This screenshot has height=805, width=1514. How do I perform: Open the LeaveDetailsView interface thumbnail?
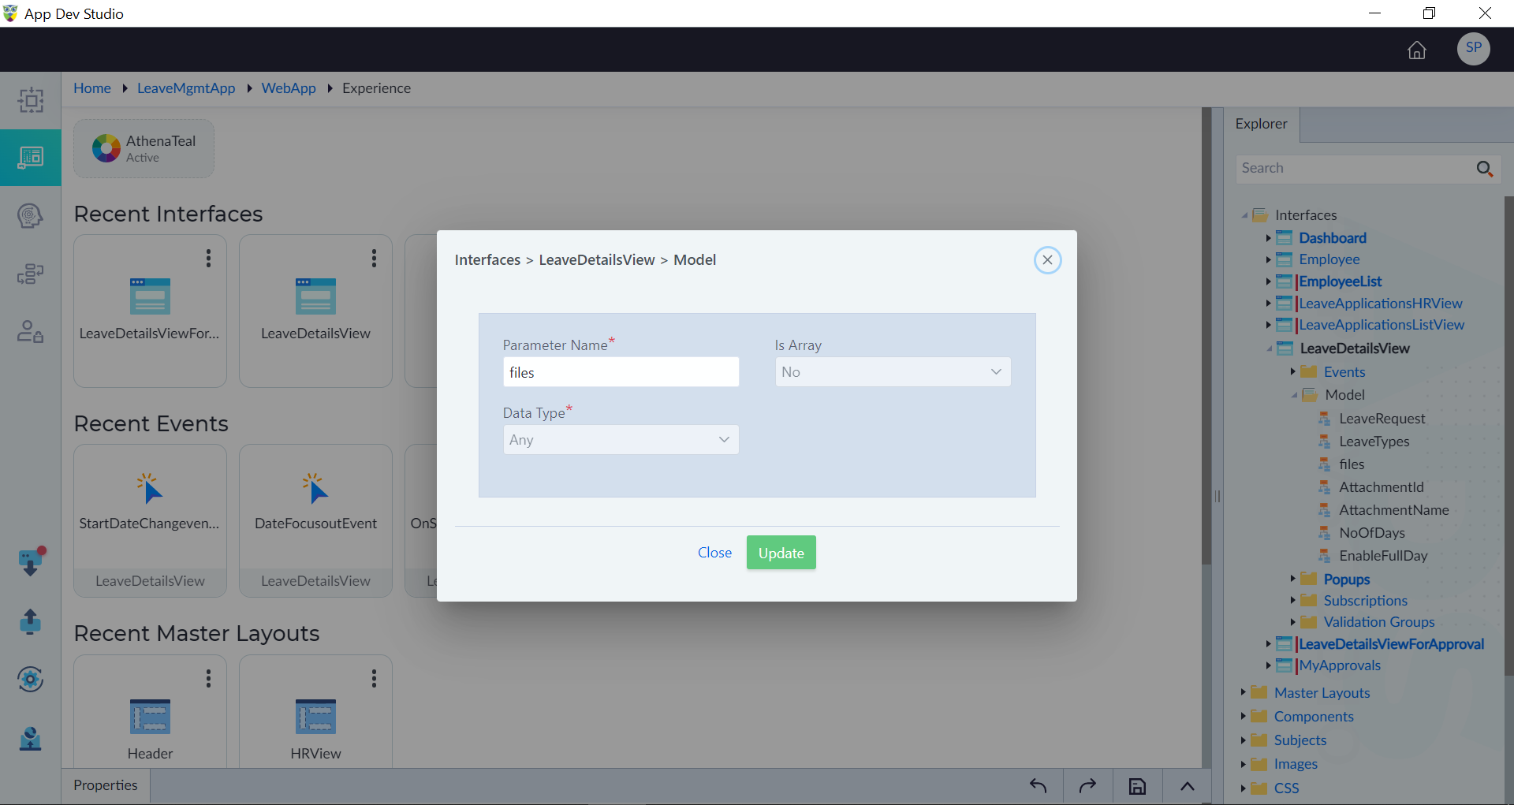pos(315,296)
